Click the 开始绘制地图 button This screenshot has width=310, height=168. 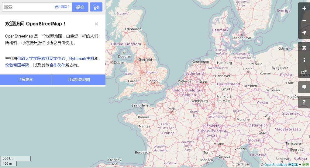coord(79,80)
